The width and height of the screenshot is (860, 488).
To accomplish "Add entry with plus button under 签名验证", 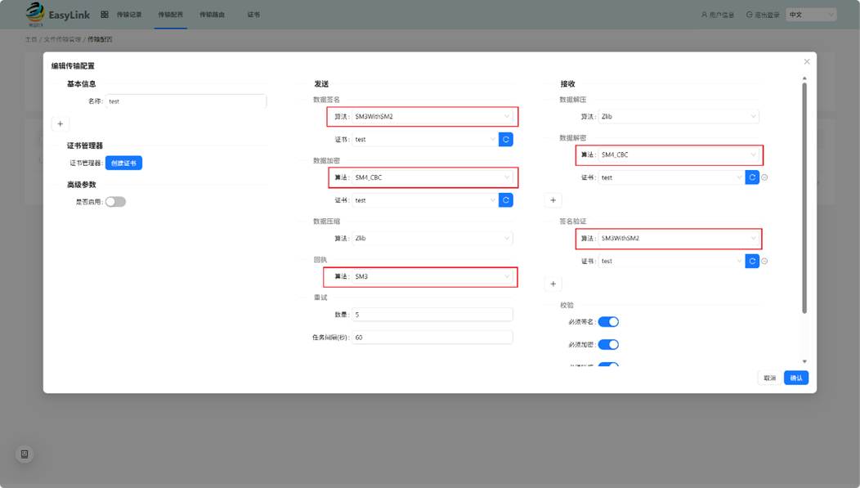I will [553, 284].
